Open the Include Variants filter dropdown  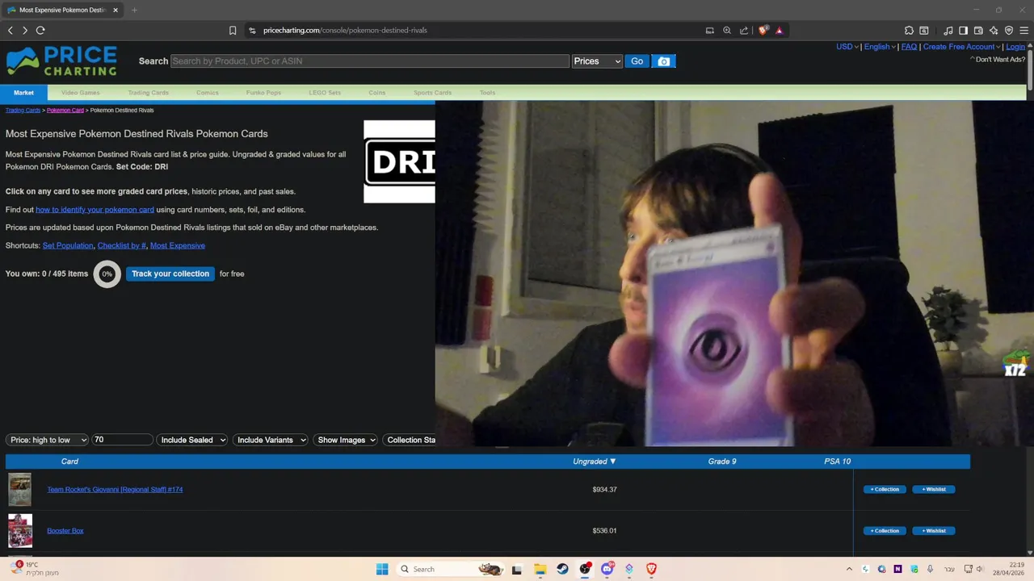click(271, 440)
